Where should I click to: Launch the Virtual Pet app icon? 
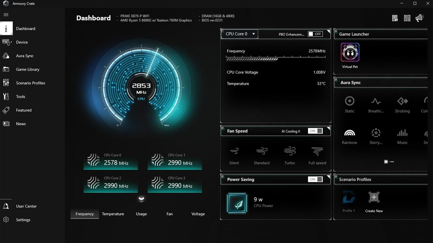pyautogui.click(x=350, y=52)
